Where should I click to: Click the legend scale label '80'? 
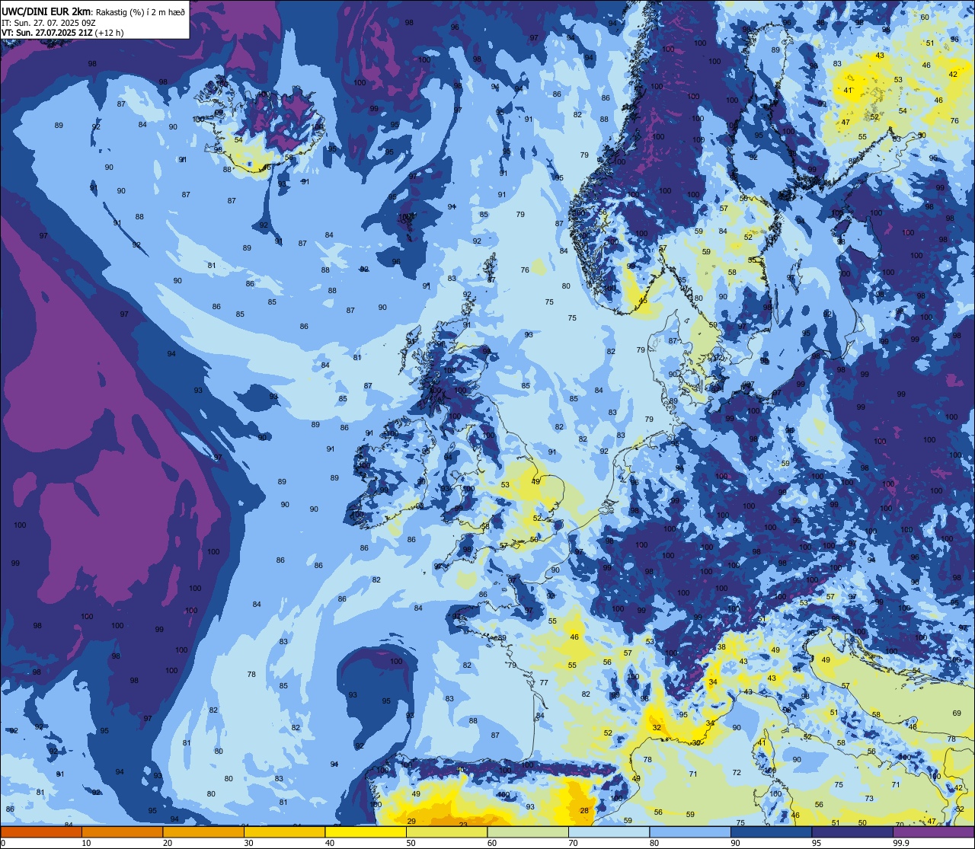654,843
